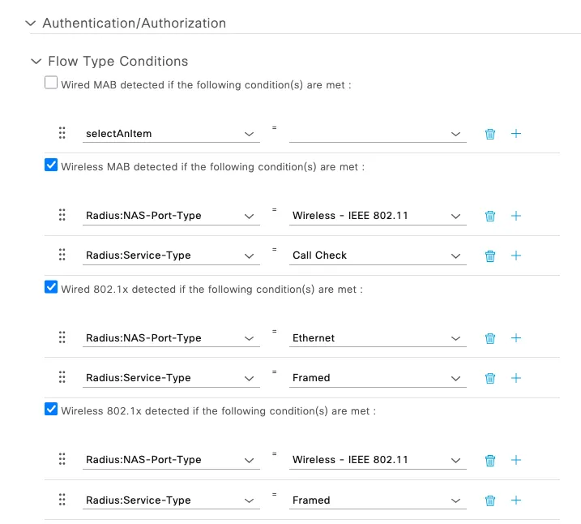Add condition after the Call Check row
The width and height of the screenshot is (581, 524).
[516, 256]
